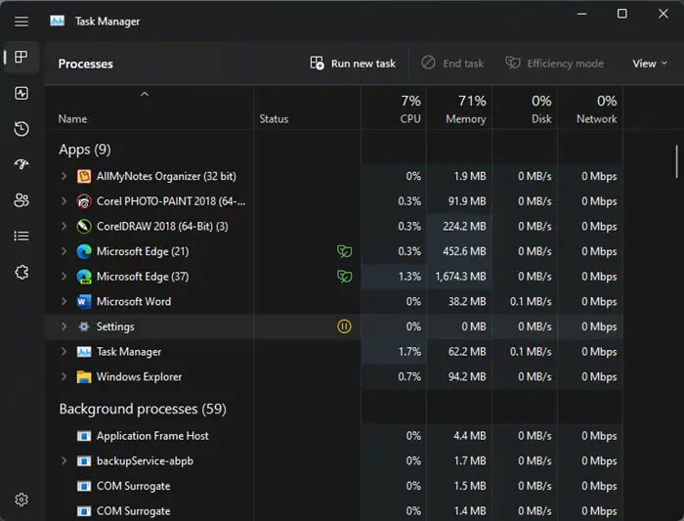Open the Details list sidebar icon
Viewport: 684px width, 521px height.
(21, 237)
